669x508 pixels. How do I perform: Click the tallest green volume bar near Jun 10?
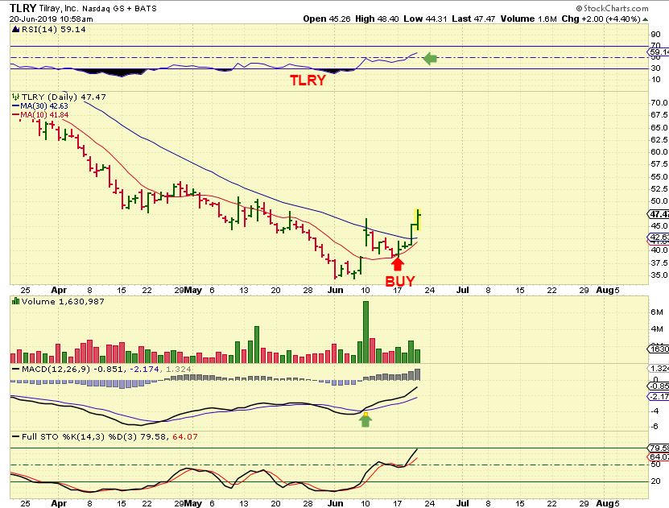click(x=365, y=332)
